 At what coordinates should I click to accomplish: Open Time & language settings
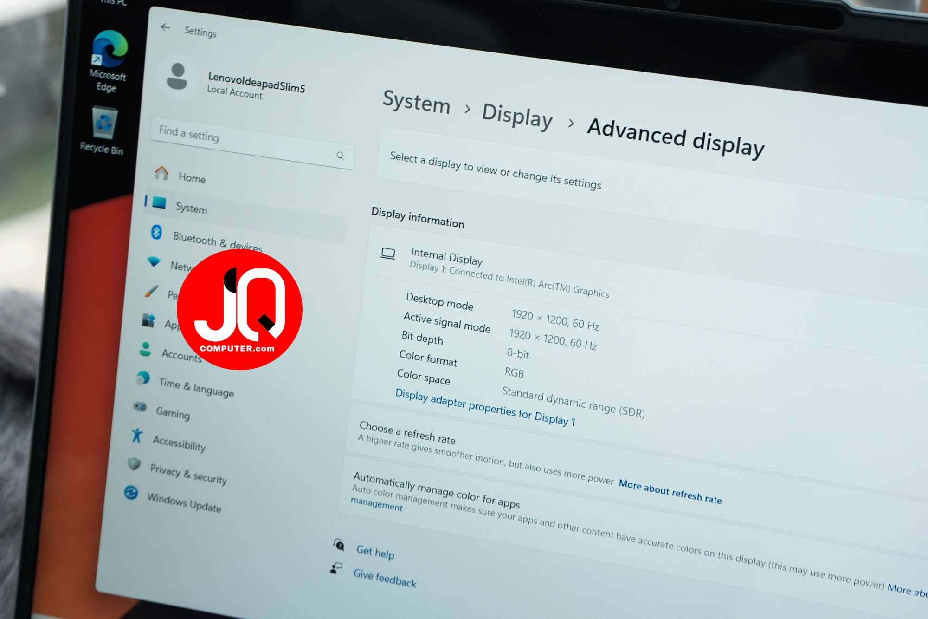(x=196, y=387)
